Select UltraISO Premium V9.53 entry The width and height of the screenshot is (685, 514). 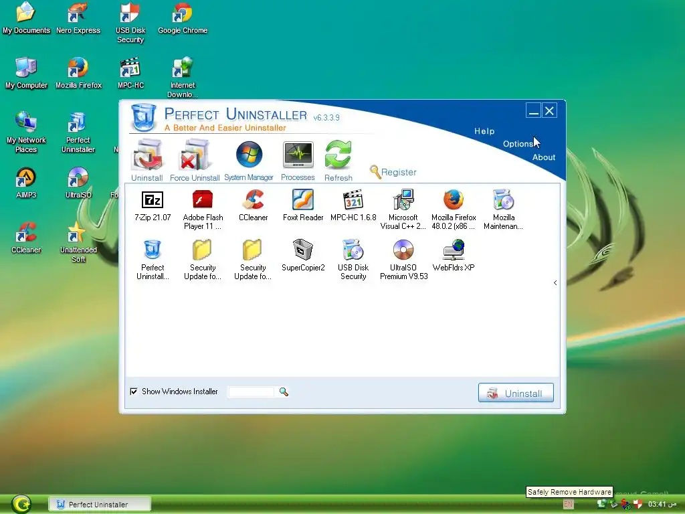click(x=403, y=260)
